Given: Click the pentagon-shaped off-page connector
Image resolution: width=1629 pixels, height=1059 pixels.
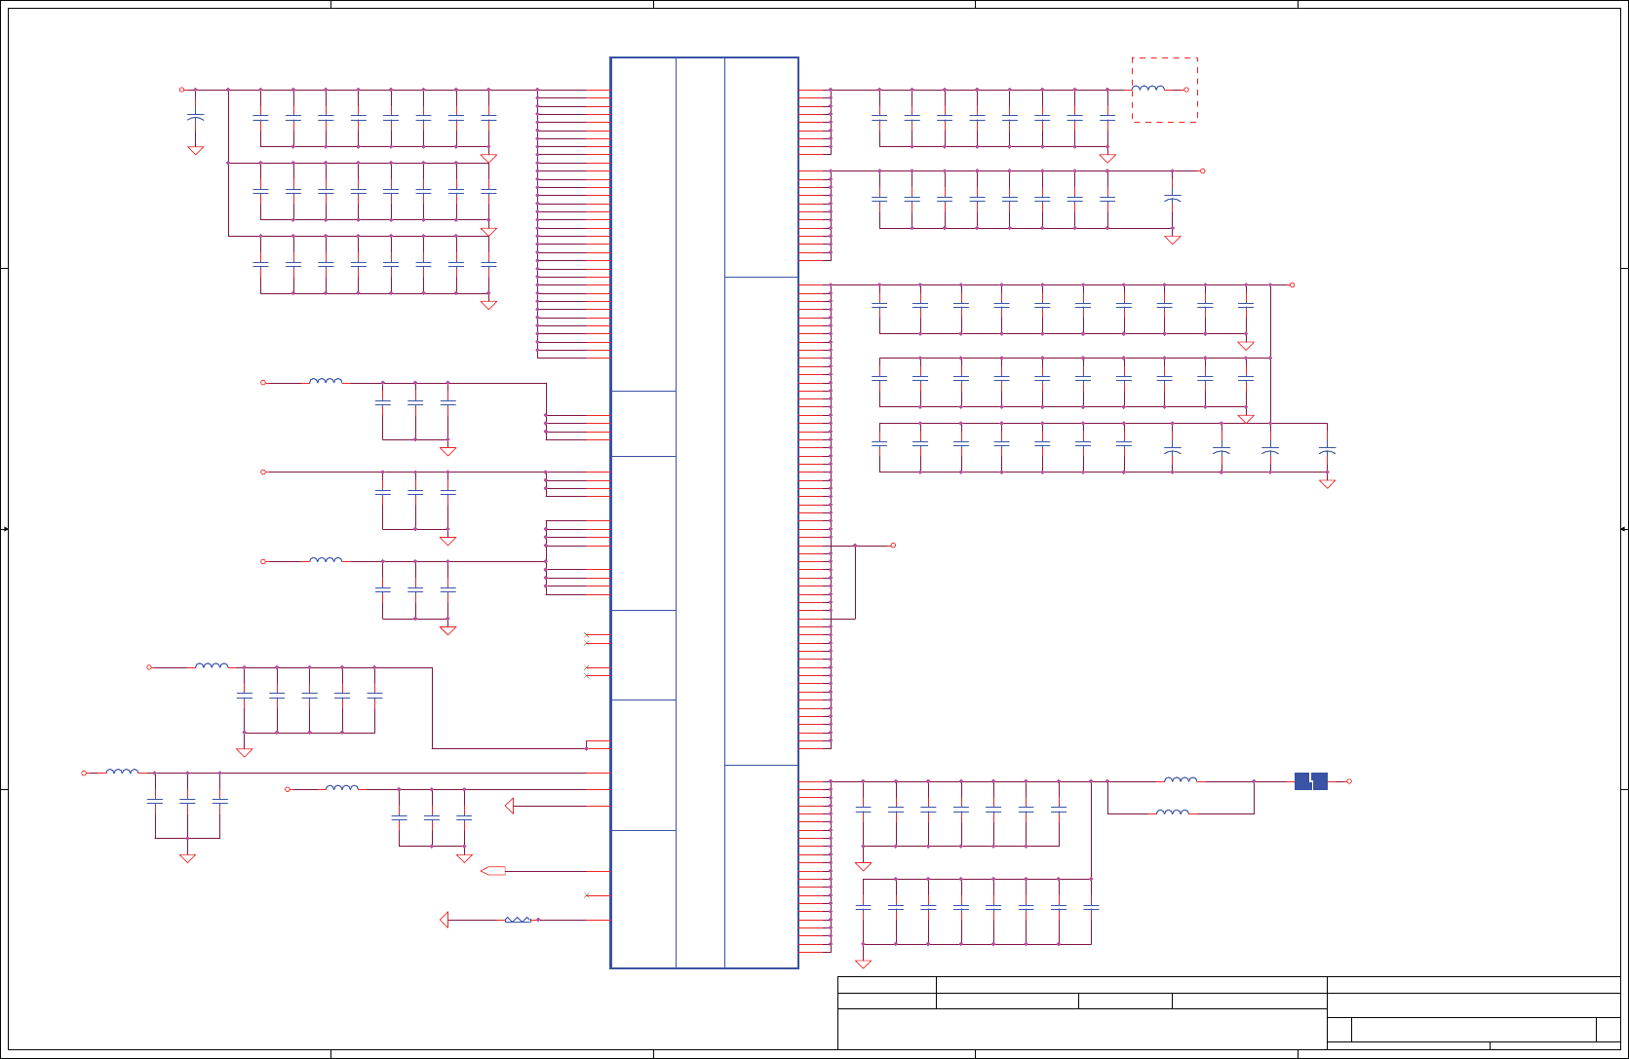Looking at the screenshot, I should point(493,871).
